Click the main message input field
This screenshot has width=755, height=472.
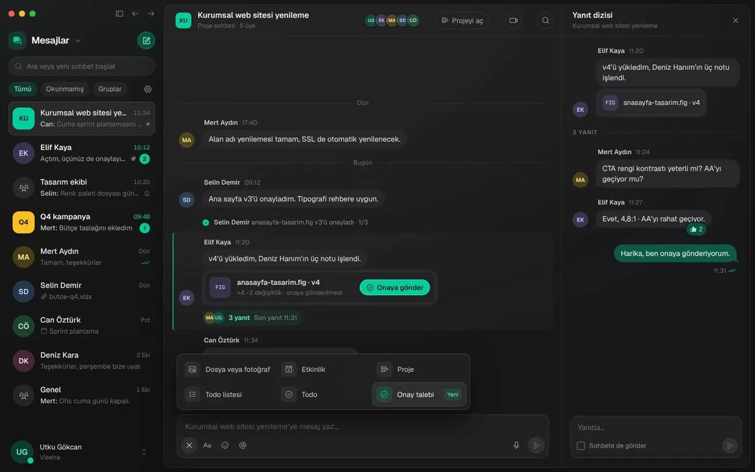pos(362,426)
